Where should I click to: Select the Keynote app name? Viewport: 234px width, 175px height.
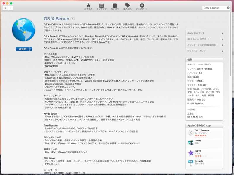(x=199, y=161)
